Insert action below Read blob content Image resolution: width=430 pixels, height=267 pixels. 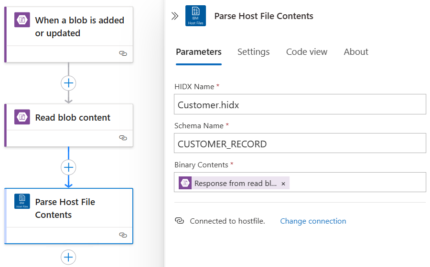click(x=68, y=167)
